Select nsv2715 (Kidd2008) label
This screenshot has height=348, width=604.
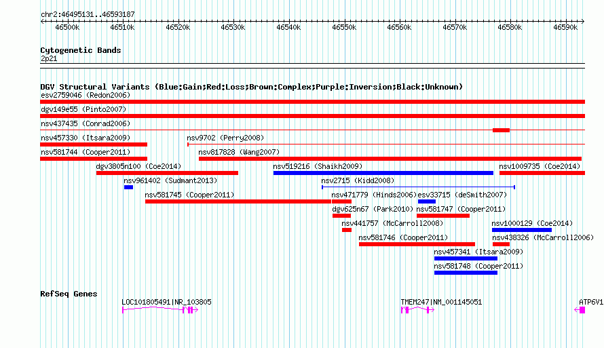pos(358,180)
